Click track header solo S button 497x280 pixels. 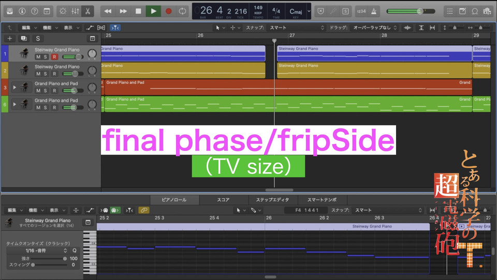tap(38, 38)
